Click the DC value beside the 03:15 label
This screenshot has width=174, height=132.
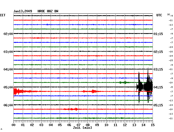[171, 69]
